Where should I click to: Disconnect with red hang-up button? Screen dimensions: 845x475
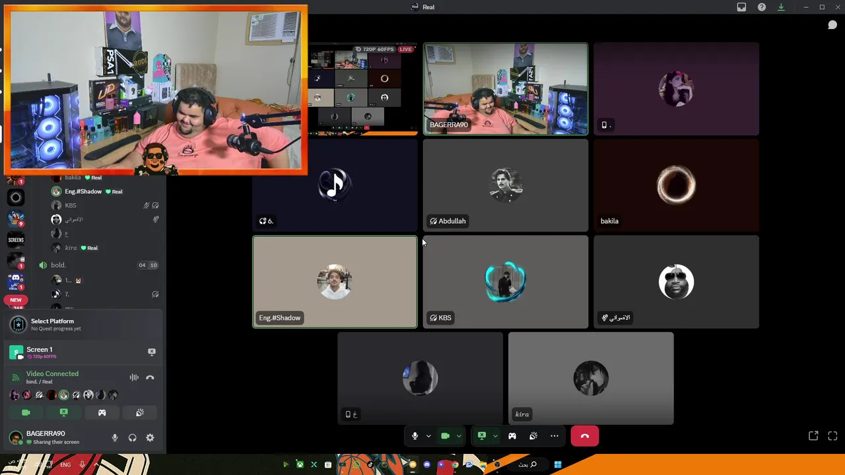(584, 436)
